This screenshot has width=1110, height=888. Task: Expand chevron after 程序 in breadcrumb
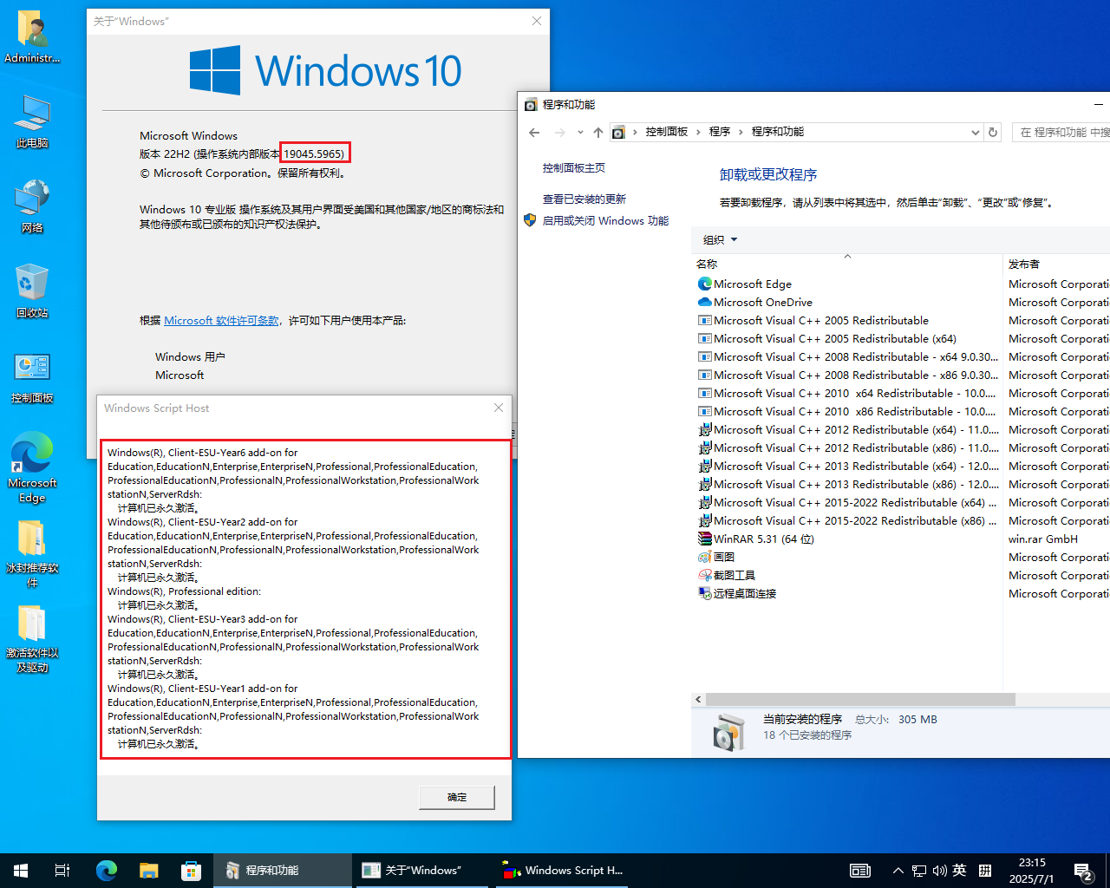[x=741, y=132]
